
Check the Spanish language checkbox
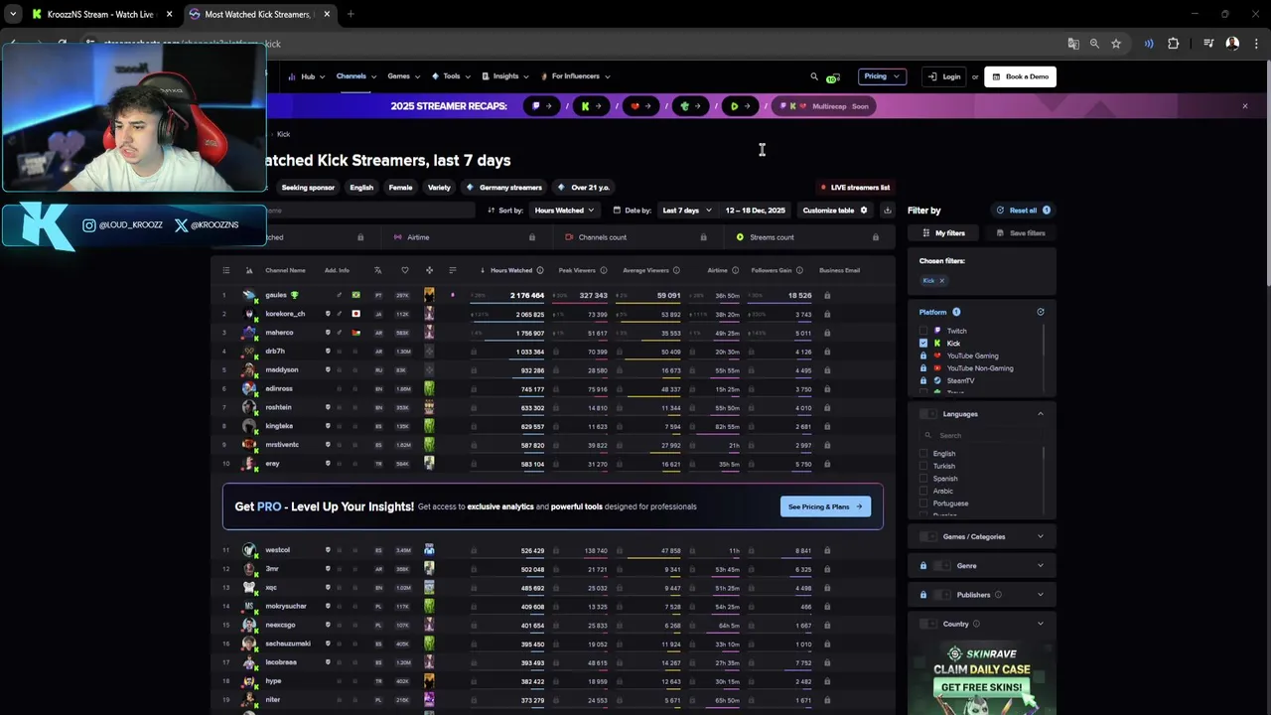(923, 479)
